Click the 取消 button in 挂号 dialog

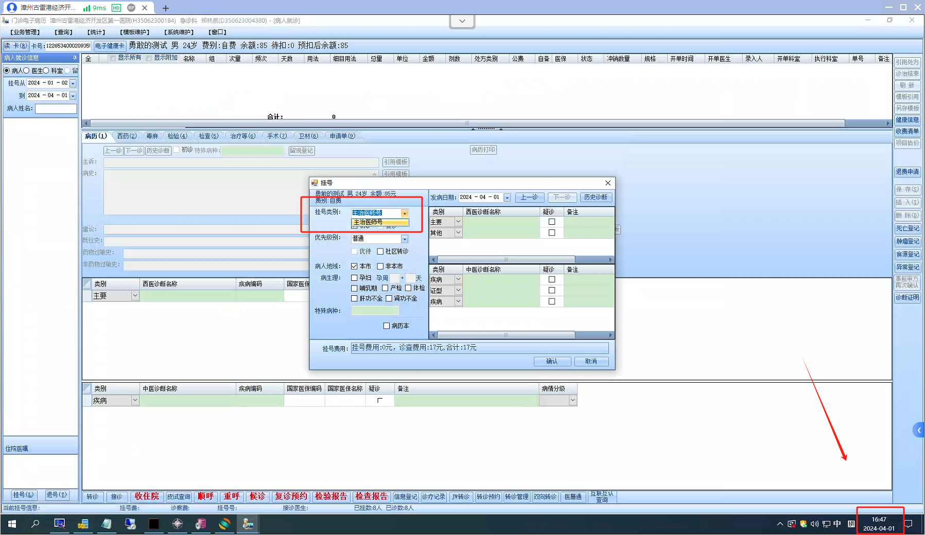click(x=591, y=362)
